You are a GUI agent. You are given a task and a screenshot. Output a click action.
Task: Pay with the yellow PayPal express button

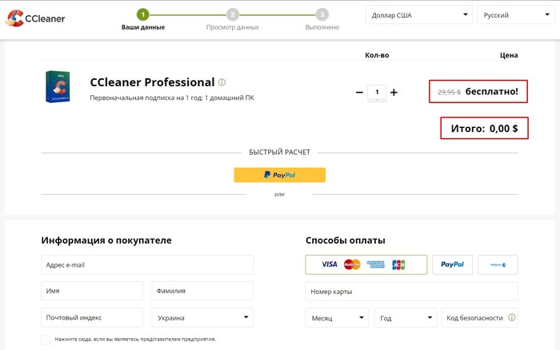(280, 175)
